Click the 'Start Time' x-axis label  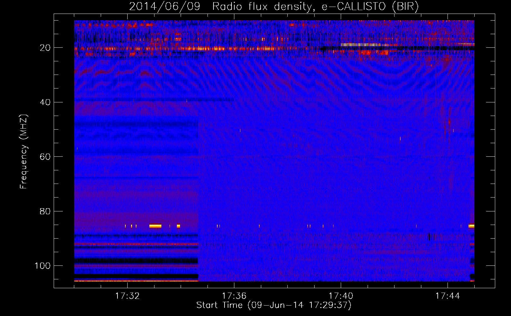274,305
